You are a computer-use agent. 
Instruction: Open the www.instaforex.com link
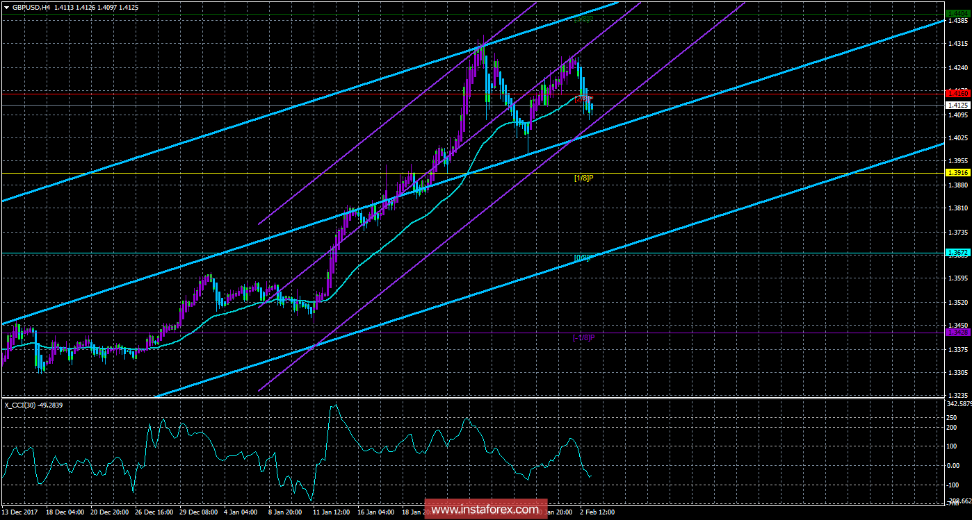point(485,510)
